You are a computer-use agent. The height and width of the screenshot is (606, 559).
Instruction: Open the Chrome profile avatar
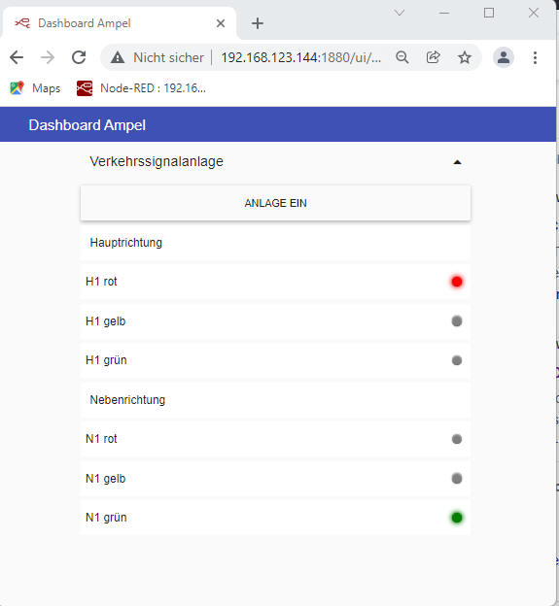[504, 57]
